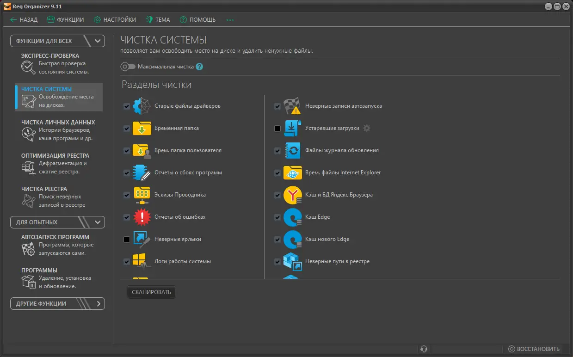Toggle the Максимальная чистка switch
This screenshot has width=573, height=357.
click(x=128, y=67)
